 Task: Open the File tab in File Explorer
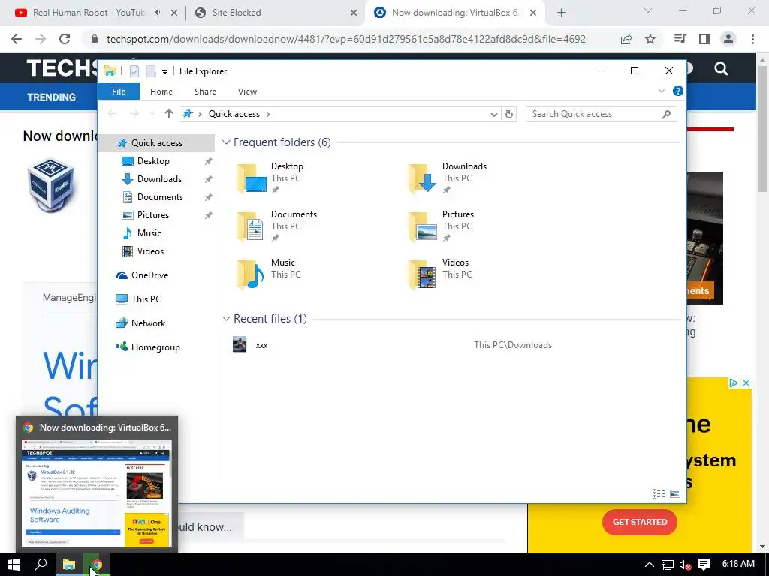118,91
